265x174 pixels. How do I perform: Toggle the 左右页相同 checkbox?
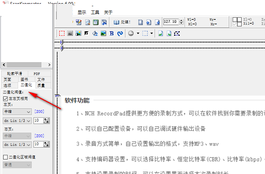(5, 99)
